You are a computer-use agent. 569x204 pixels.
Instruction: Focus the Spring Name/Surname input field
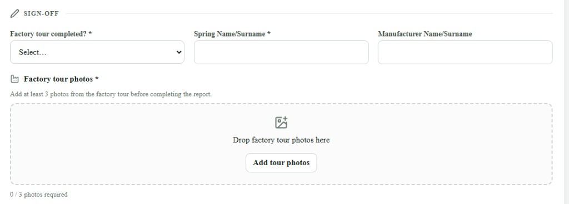[x=281, y=52]
